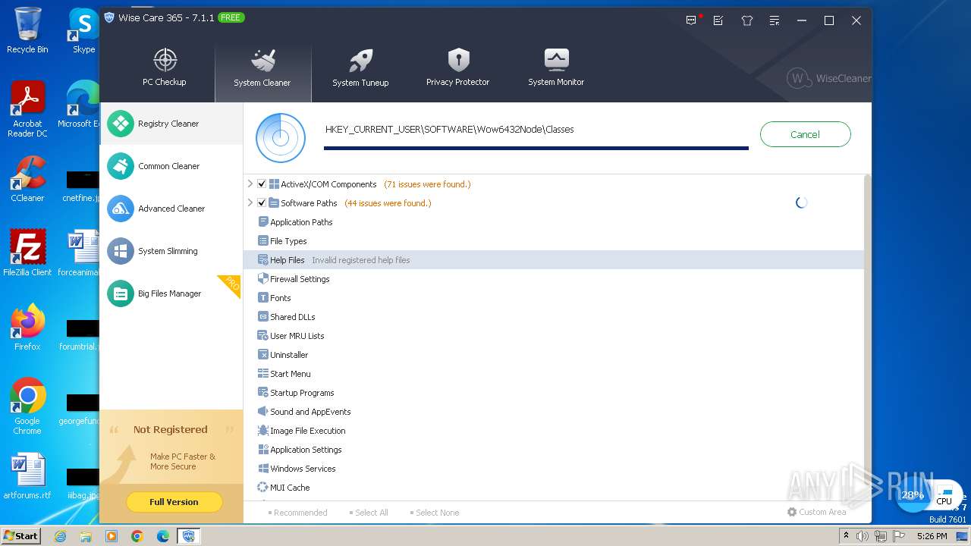Open the notes edit icon in title bar
The height and width of the screenshot is (546, 971).
718,20
